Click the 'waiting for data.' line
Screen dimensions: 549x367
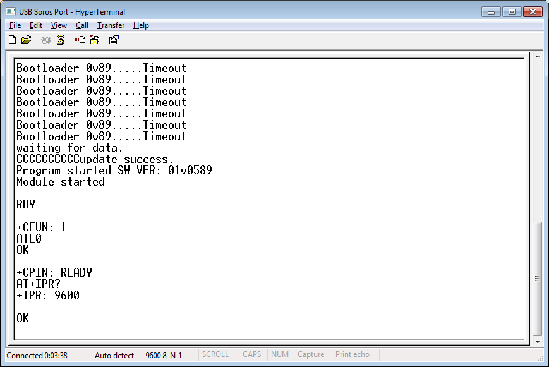pyautogui.click(x=69, y=148)
